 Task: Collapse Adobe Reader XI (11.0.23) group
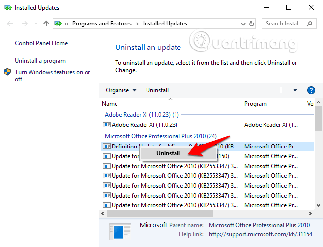[142, 115]
